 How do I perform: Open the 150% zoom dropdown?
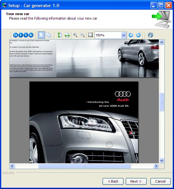(124, 35)
